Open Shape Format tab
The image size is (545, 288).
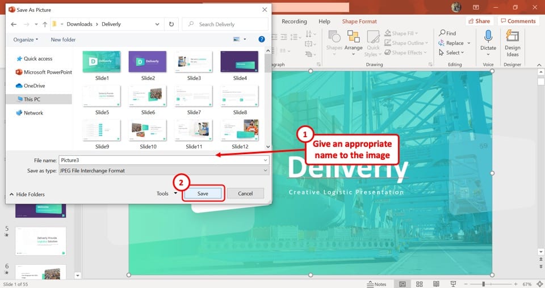click(x=359, y=22)
